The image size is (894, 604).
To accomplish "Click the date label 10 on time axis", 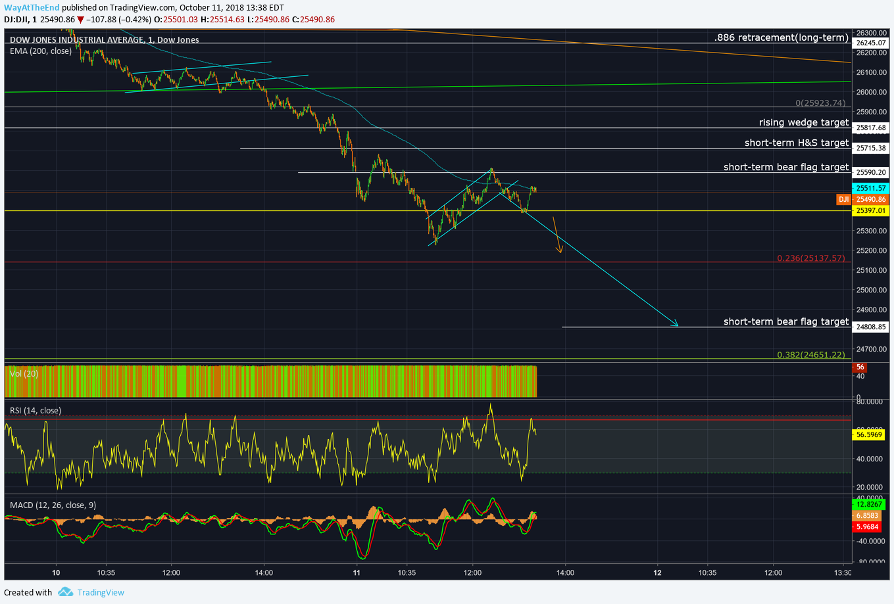I will coord(56,572).
